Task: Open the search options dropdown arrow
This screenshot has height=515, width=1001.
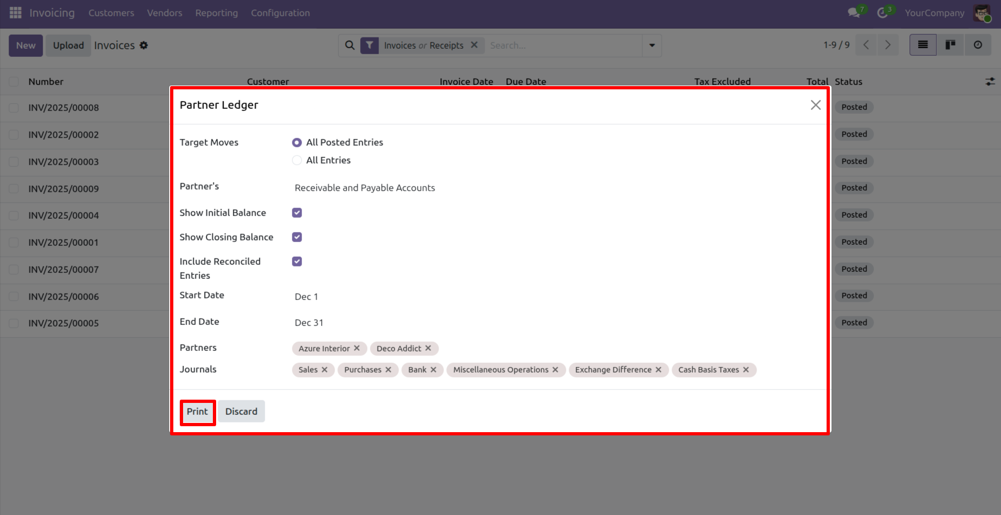Action: [652, 45]
